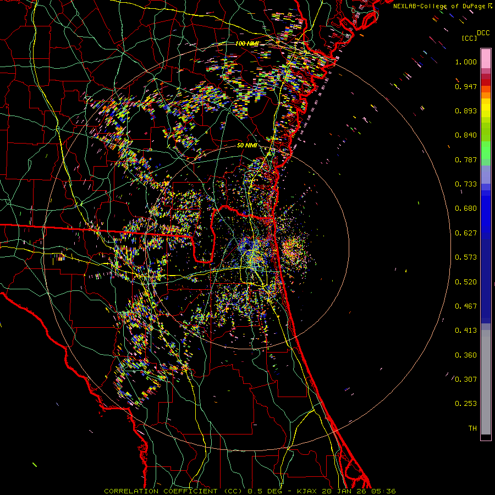Click the 0.947 scale value
The height and width of the screenshot is (495, 495).
click(466, 86)
